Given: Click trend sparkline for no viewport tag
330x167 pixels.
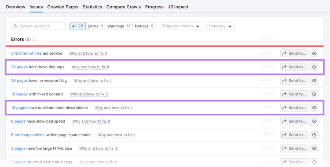Looking at the screenshot, I should 267,80.
